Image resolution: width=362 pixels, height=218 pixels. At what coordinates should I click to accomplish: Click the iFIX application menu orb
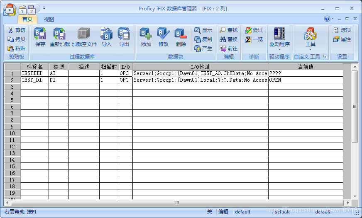click(10, 10)
